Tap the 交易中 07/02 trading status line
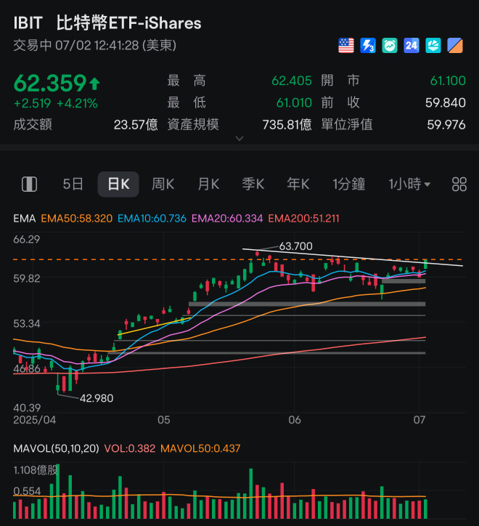This screenshot has height=526, width=479. pyautogui.click(x=95, y=45)
